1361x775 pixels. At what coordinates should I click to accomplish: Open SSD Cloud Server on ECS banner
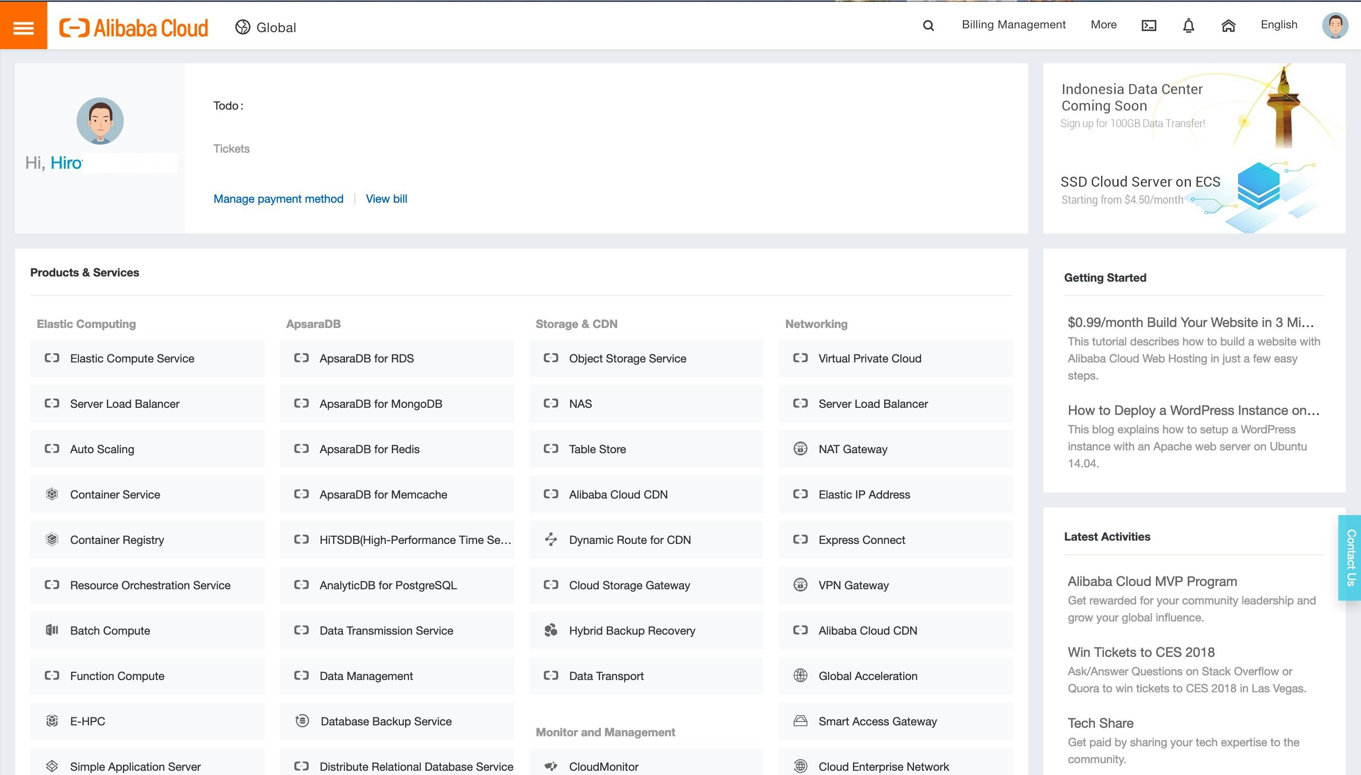click(1194, 190)
